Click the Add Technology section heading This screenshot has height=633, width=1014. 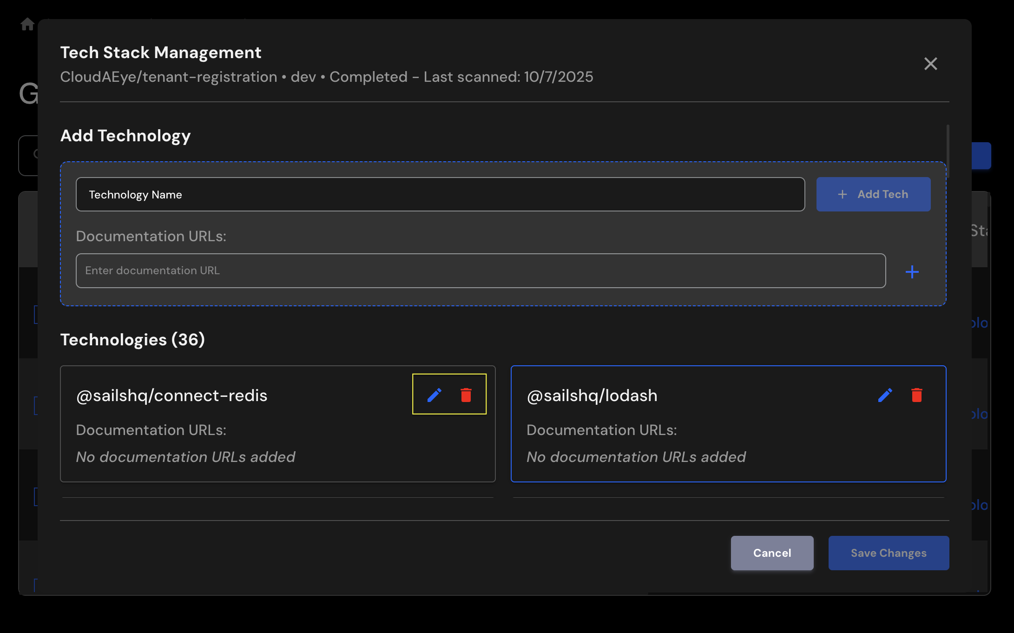point(125,136)
